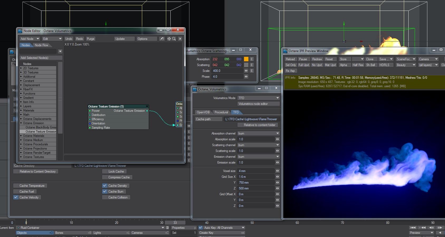The height and width of the screenshot is (237, 445).
Task: Open the Beauty render pass dropdown
Action: 406,65
